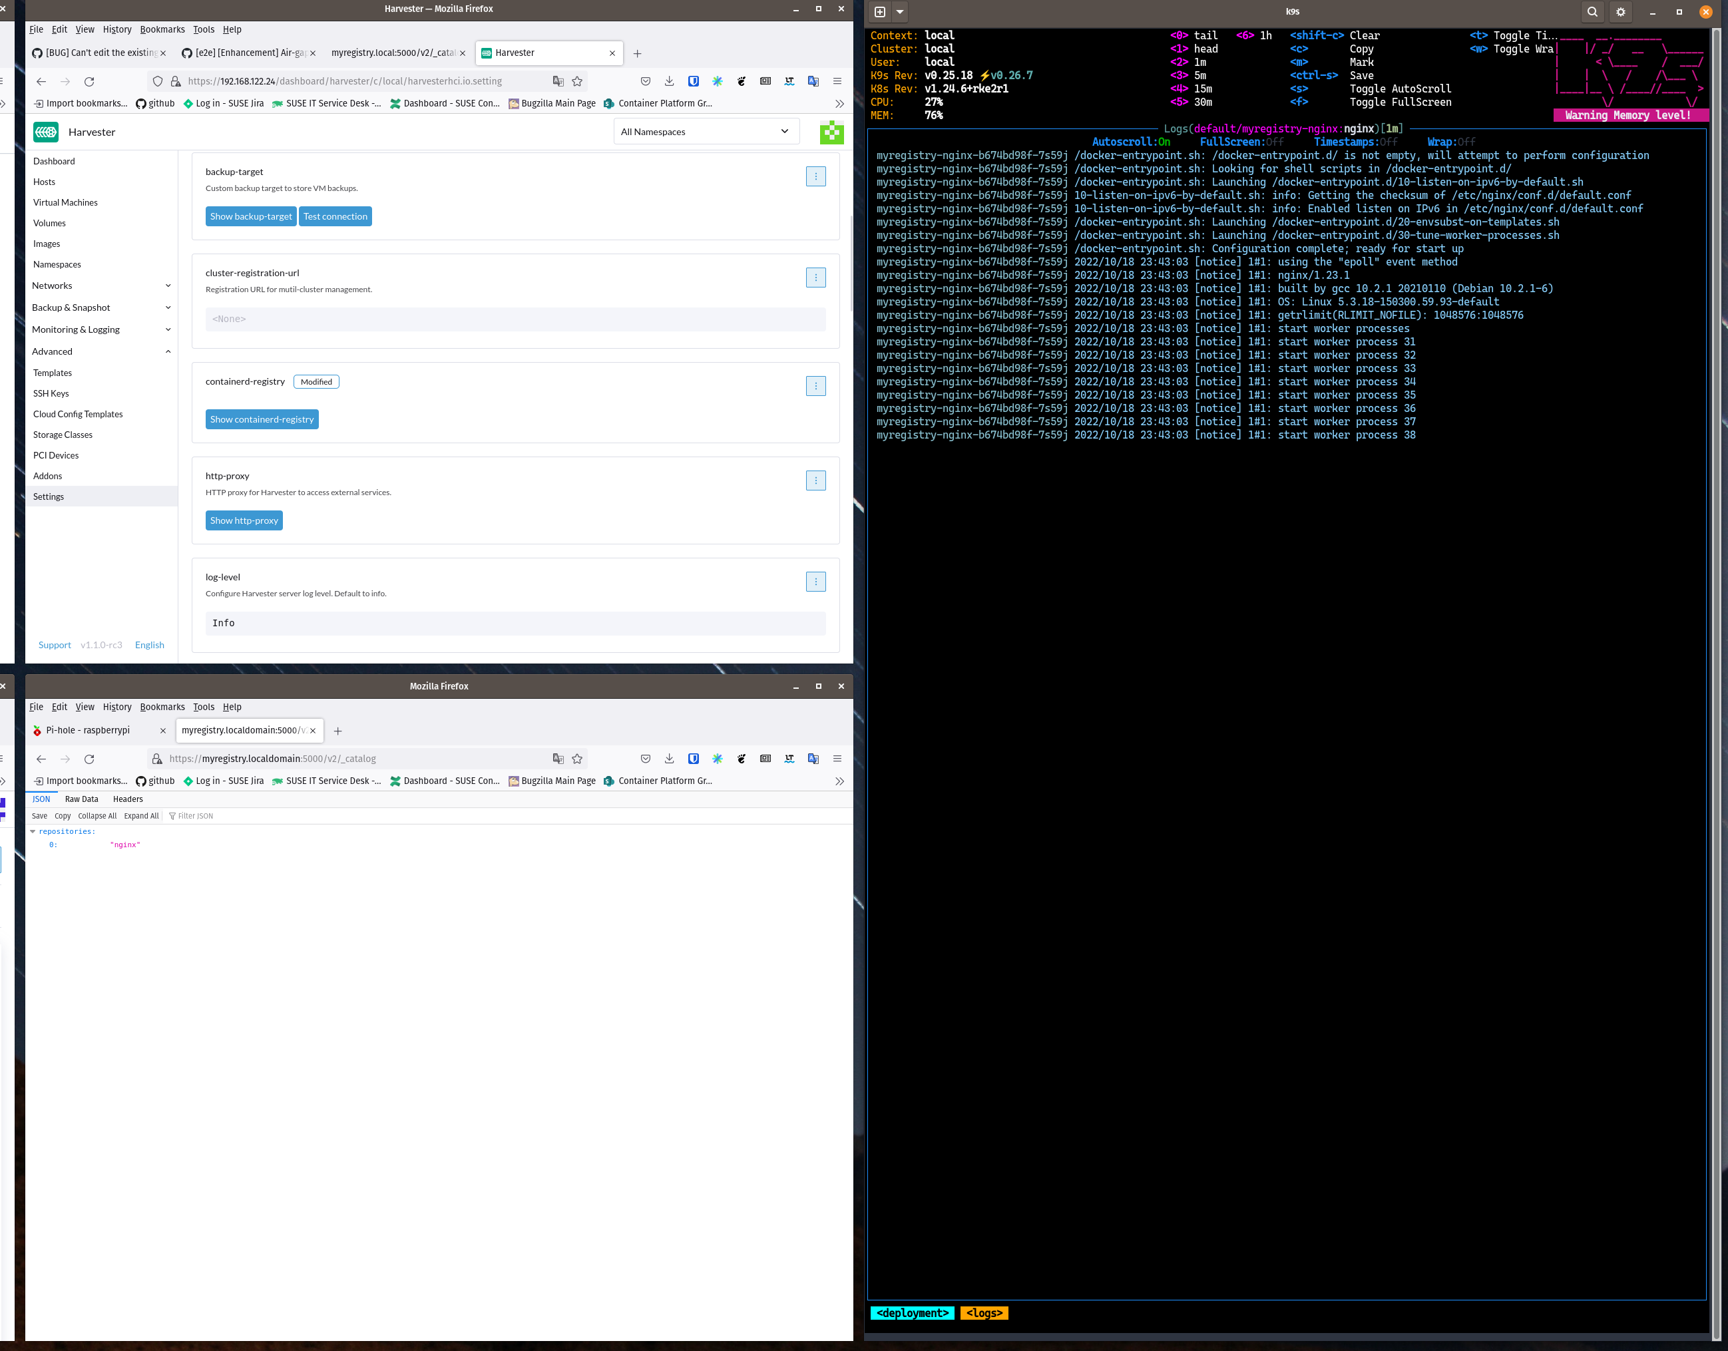Open k9s settings via the gear icon
This screenshot has height=1351, width=1728.
click(x=1620, y=12)
